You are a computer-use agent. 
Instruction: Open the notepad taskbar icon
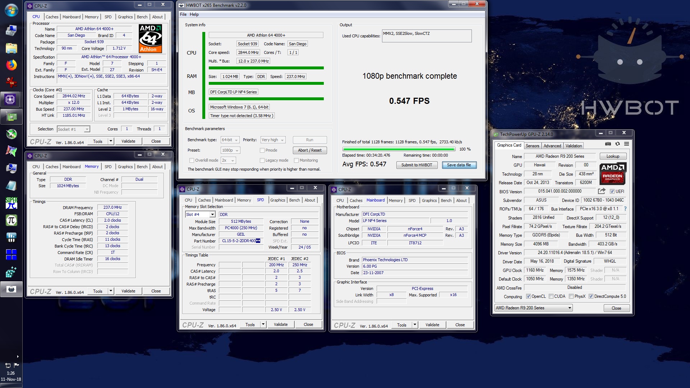[11, 186]
